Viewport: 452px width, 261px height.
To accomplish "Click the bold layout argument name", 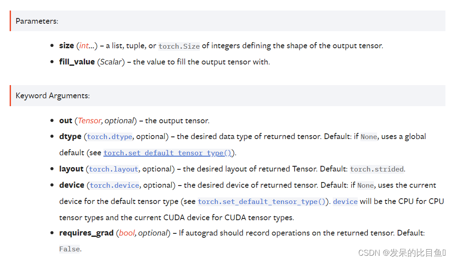I will 71,169.
